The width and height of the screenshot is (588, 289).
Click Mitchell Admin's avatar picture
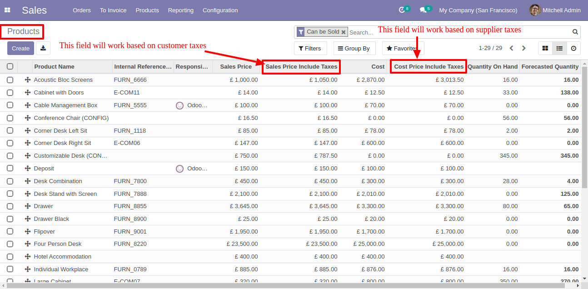(535, 10)
